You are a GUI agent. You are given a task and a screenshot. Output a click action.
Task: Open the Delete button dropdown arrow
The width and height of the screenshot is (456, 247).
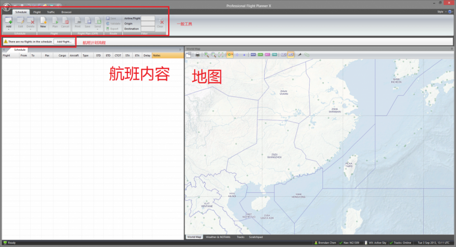[30, 29]
